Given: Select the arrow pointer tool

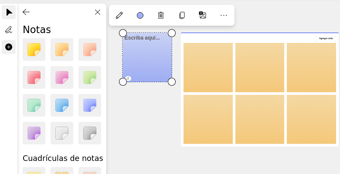Looking at the screenshot, I should click(x=9, y=12).
